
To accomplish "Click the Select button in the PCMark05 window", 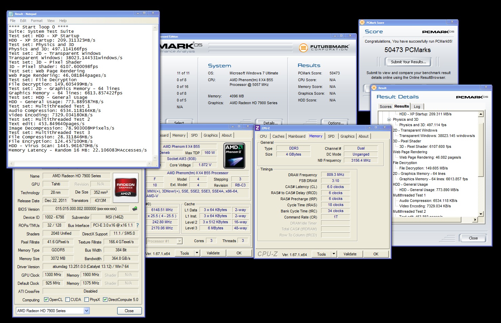I will [x=179, y=122].
